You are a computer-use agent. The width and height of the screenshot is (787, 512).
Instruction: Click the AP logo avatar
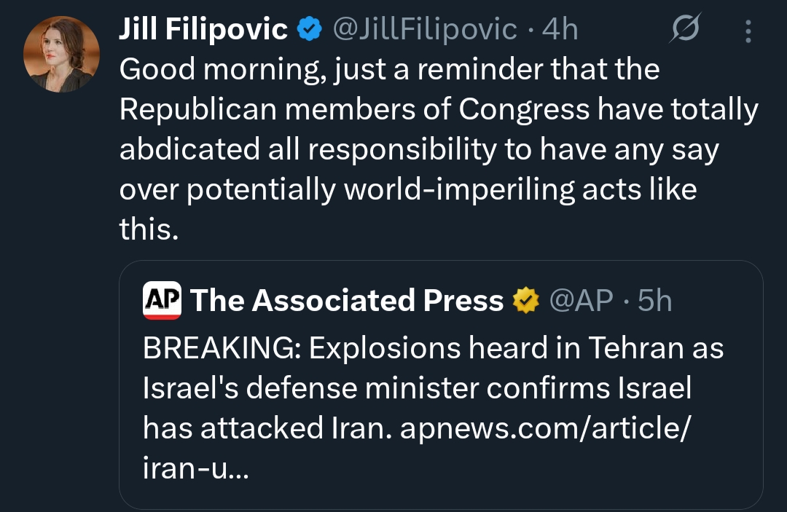[x=162, y=301]
